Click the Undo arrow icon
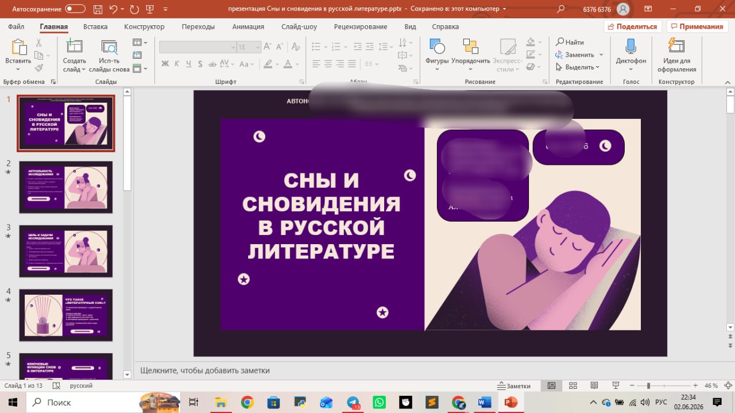 [x=113, y=9]
